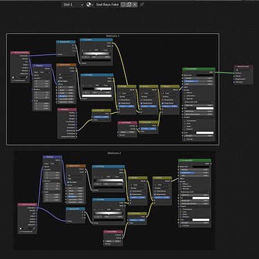The height and width of the screenshot is (259, 259).
Task: Toggle Clamp Factor on middle Methode 1 Multiply node
Action: (142, 103)
